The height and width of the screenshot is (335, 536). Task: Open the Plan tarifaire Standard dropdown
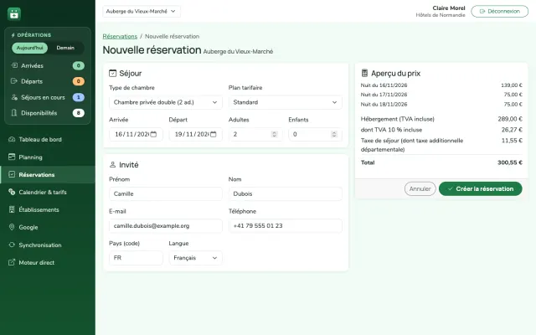pyautogui.click(x=285, y=102)
